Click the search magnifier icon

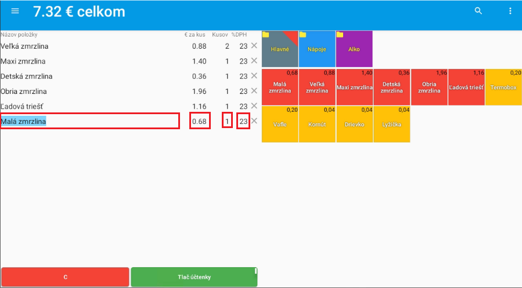tap(478, 12)
